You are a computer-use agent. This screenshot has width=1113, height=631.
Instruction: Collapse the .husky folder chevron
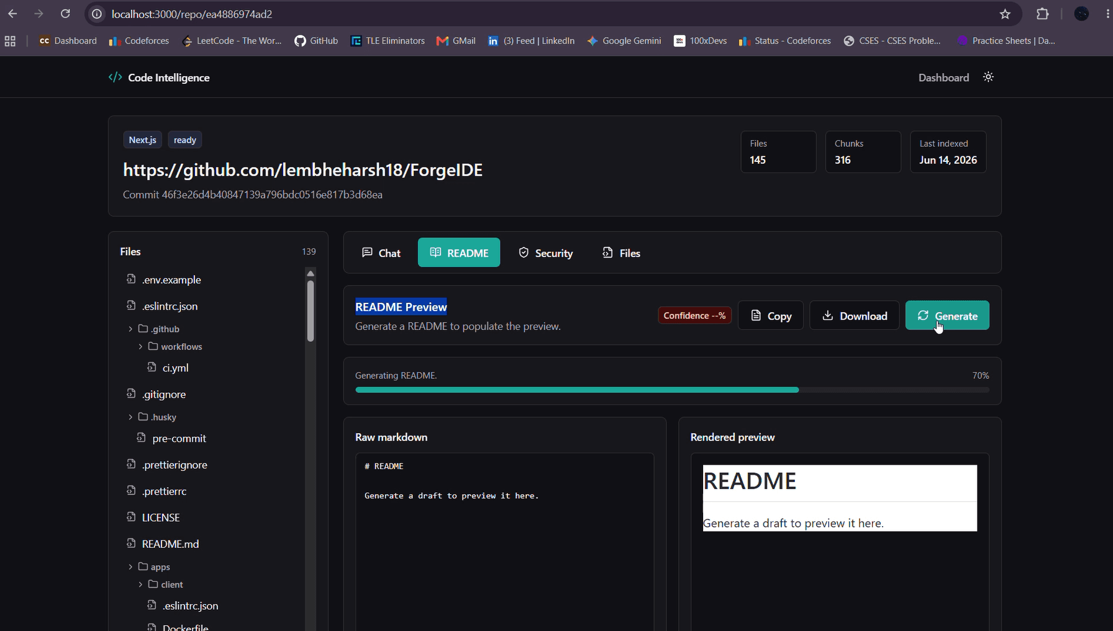(x=130, y=417)
